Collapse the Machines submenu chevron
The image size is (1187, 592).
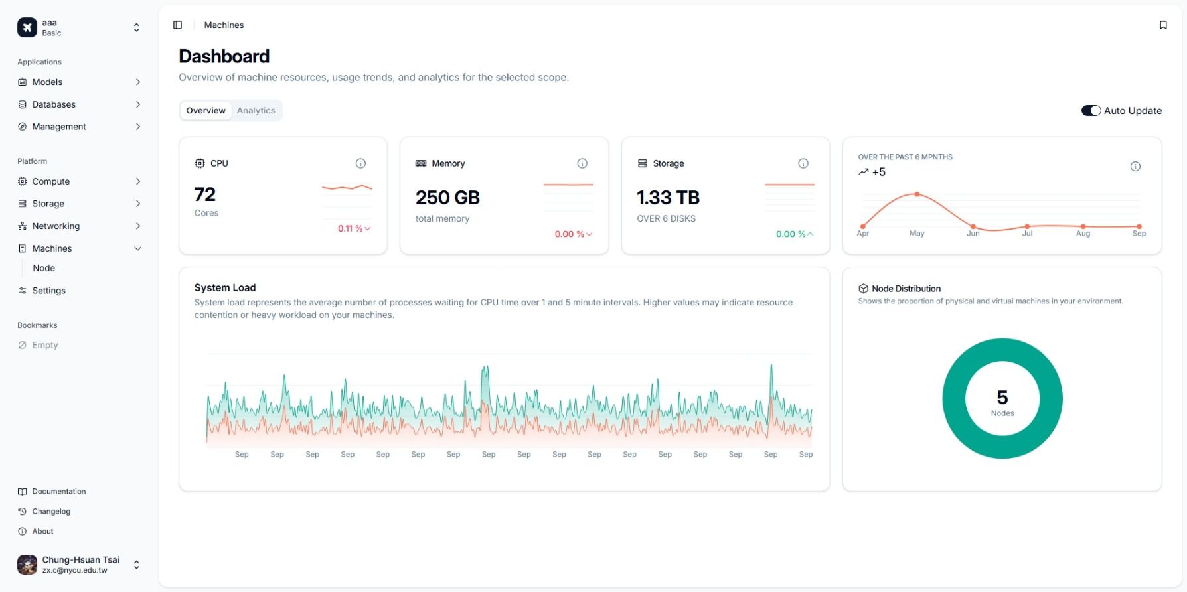pyautogui.click(x=138, y=248)
